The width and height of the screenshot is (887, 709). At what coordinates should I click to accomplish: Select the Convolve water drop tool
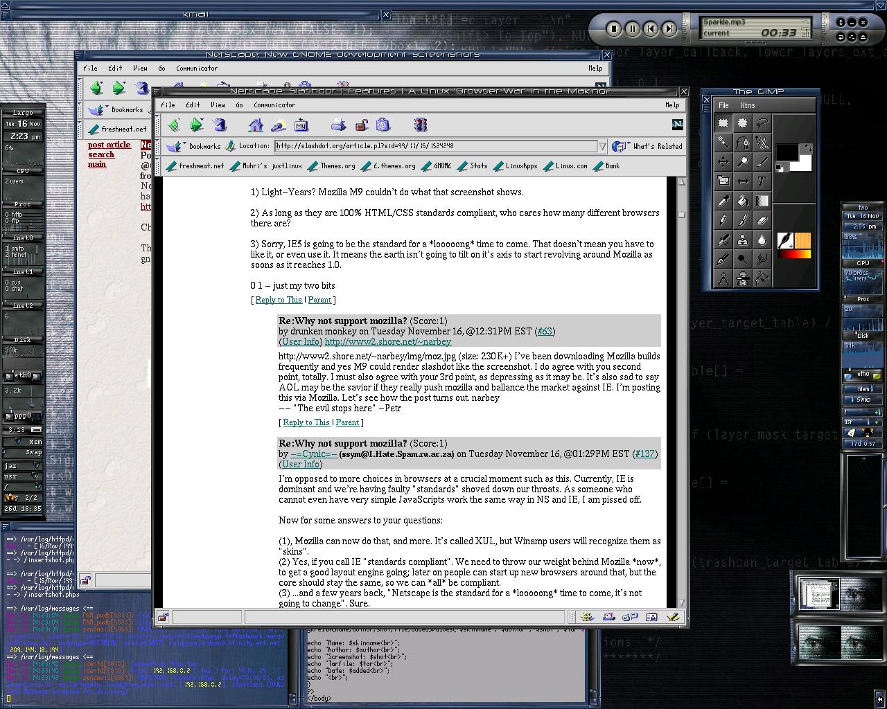pyautogui.click(x=762, y=240)
